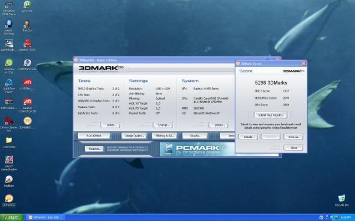Open Driver Cleaner Pro desktop icon

click(x=9, y=124)
